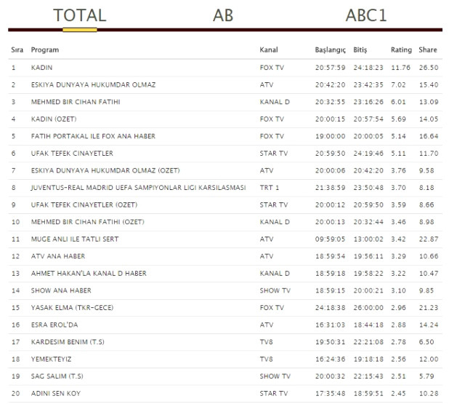The image size is (465, 404).
Task: Select FATIH PORTAKAL ILE FOX ANA HABER
Action: 93,136
